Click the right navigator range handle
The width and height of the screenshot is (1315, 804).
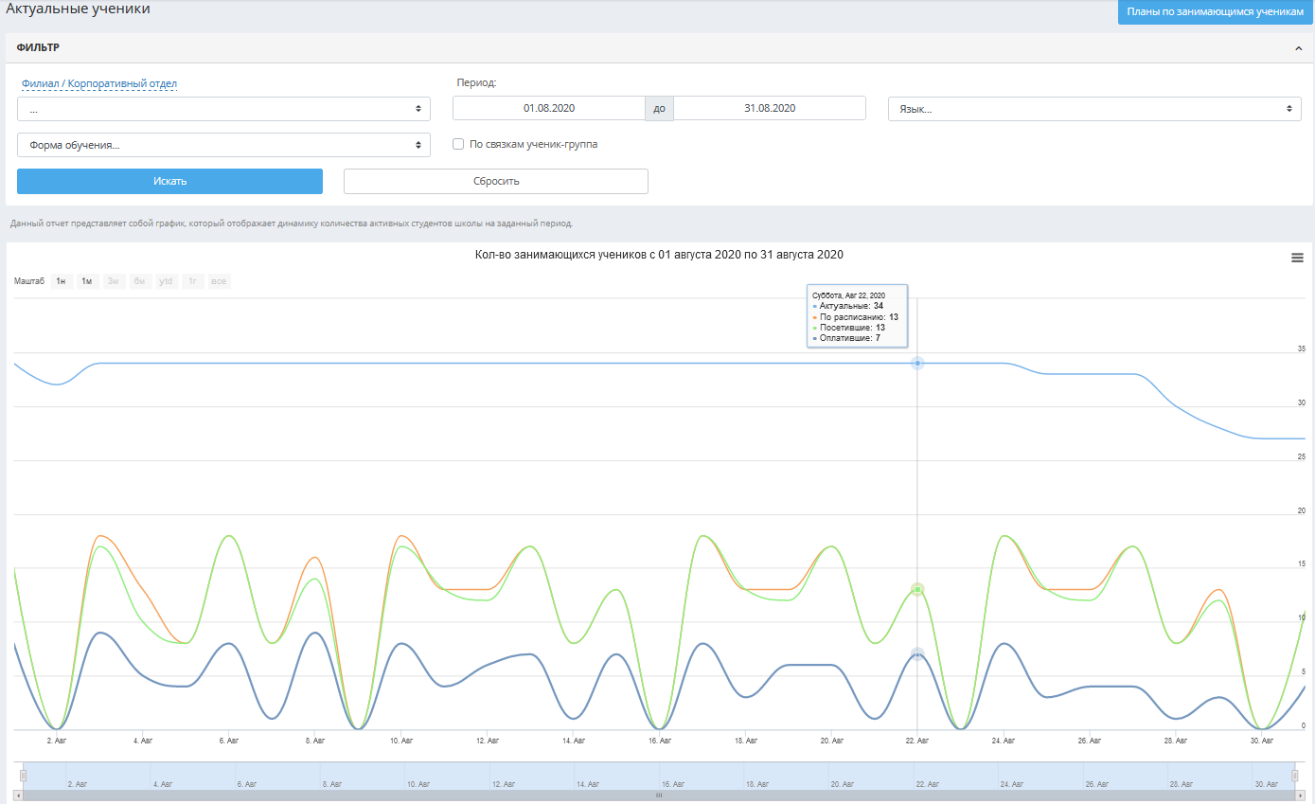pos(1295,776)
